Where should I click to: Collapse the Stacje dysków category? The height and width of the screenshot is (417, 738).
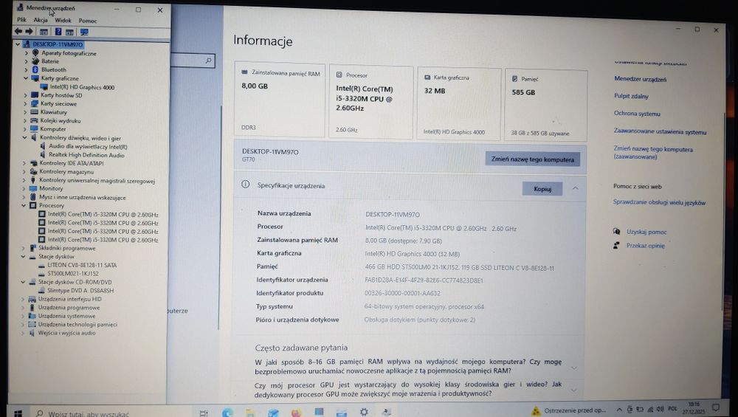pyautogui.click(x=24, y=257)
